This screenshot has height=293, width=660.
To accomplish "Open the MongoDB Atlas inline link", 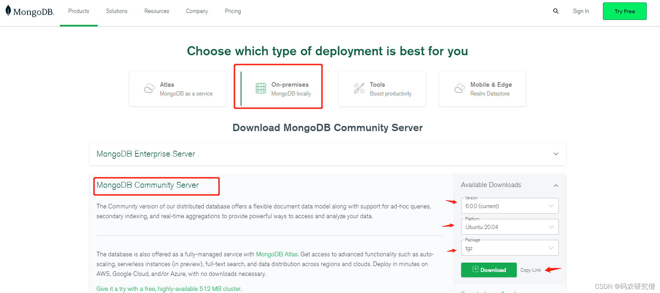I will pyautogui.click(x=277, y=254).
